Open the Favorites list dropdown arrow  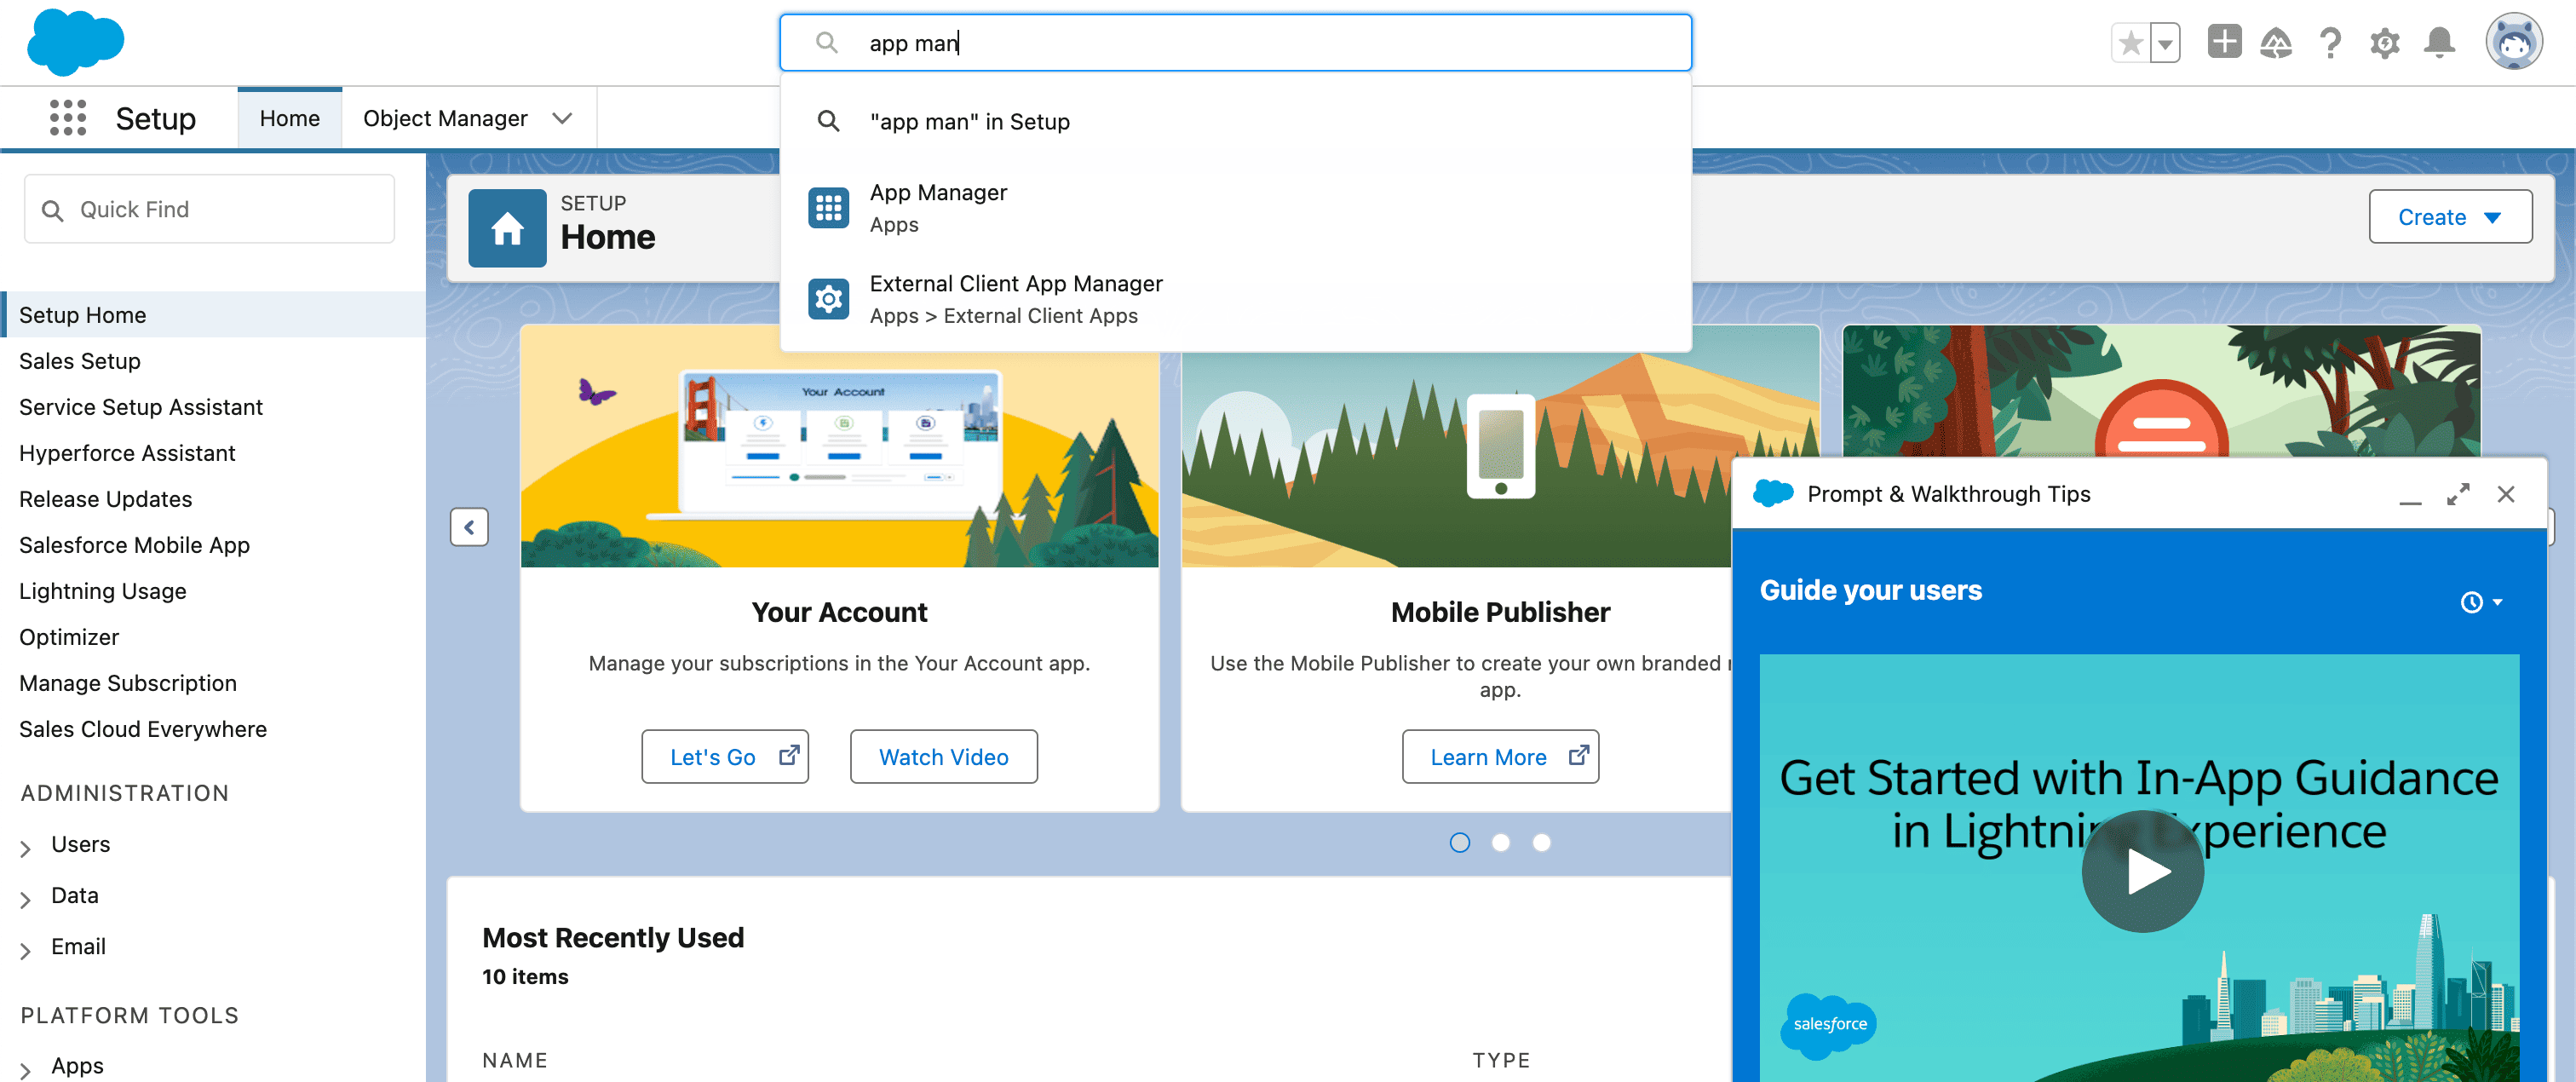[x=2165, y=43]
